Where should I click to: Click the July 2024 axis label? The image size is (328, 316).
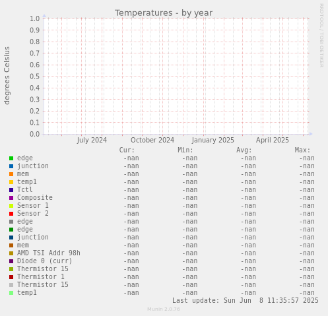pyautogui.click(x=92, y=140)
